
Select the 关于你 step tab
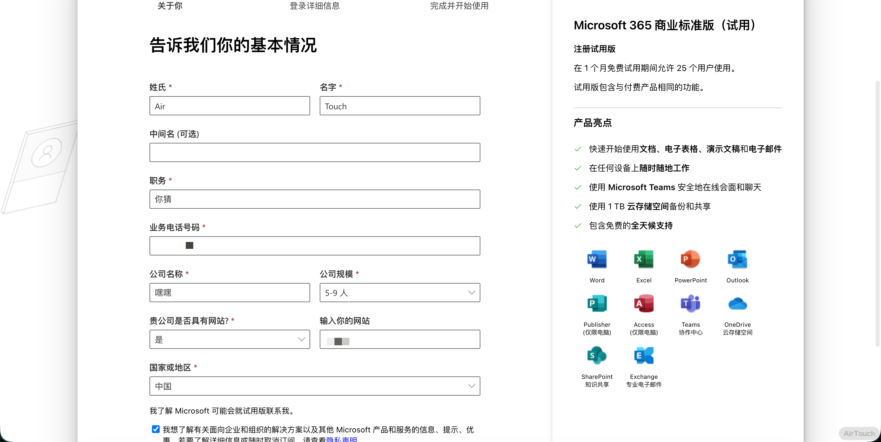pyautogui.click(x=170, y=6)
